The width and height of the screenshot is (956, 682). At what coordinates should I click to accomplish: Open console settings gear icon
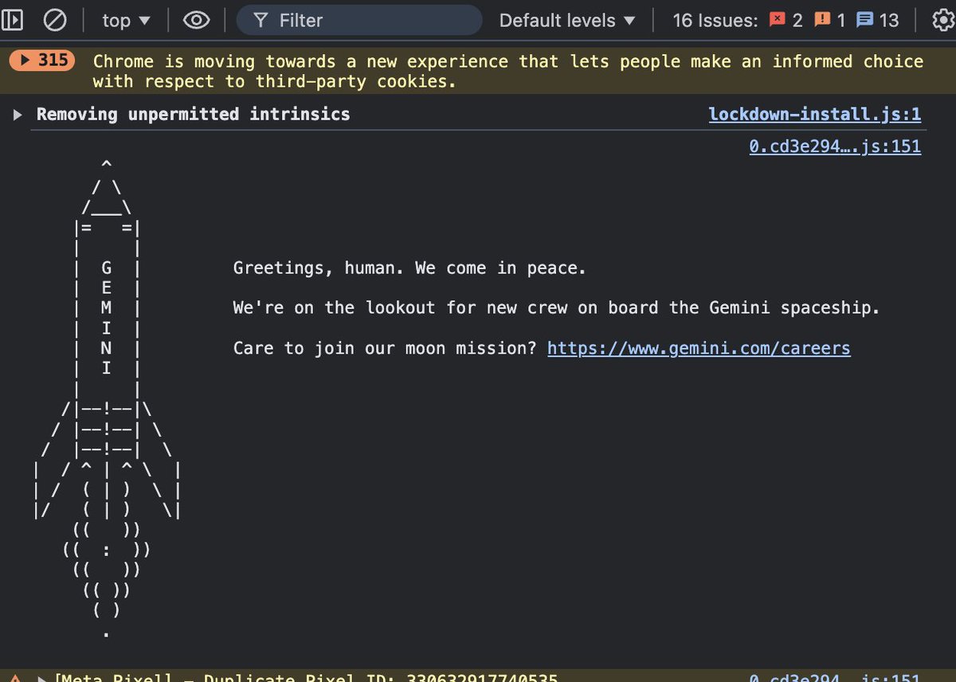(943, 20)
